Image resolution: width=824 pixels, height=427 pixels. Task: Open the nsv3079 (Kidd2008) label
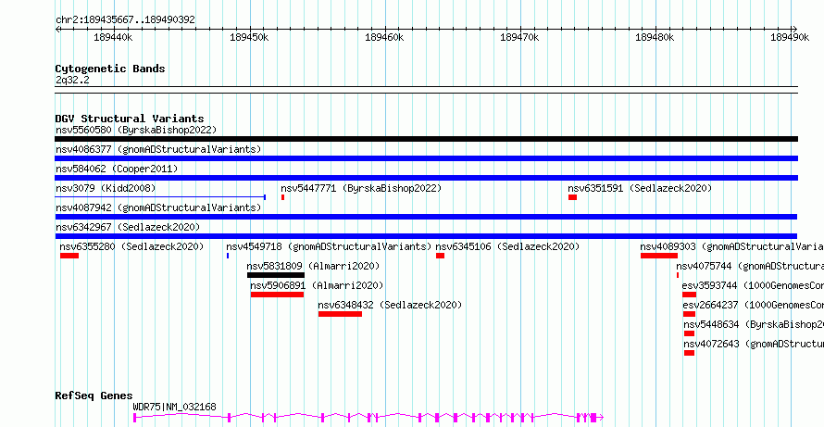[106, 188]
